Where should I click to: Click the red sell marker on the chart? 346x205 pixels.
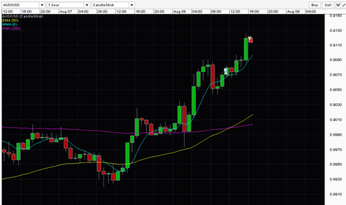pyautogui.click(x=250, y=39)
